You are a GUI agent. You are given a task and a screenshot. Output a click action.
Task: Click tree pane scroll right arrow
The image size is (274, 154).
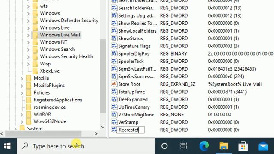point(96,134)
